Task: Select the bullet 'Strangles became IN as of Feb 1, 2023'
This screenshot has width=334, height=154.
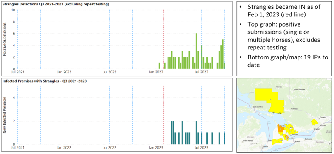Action: coord(284,11)
